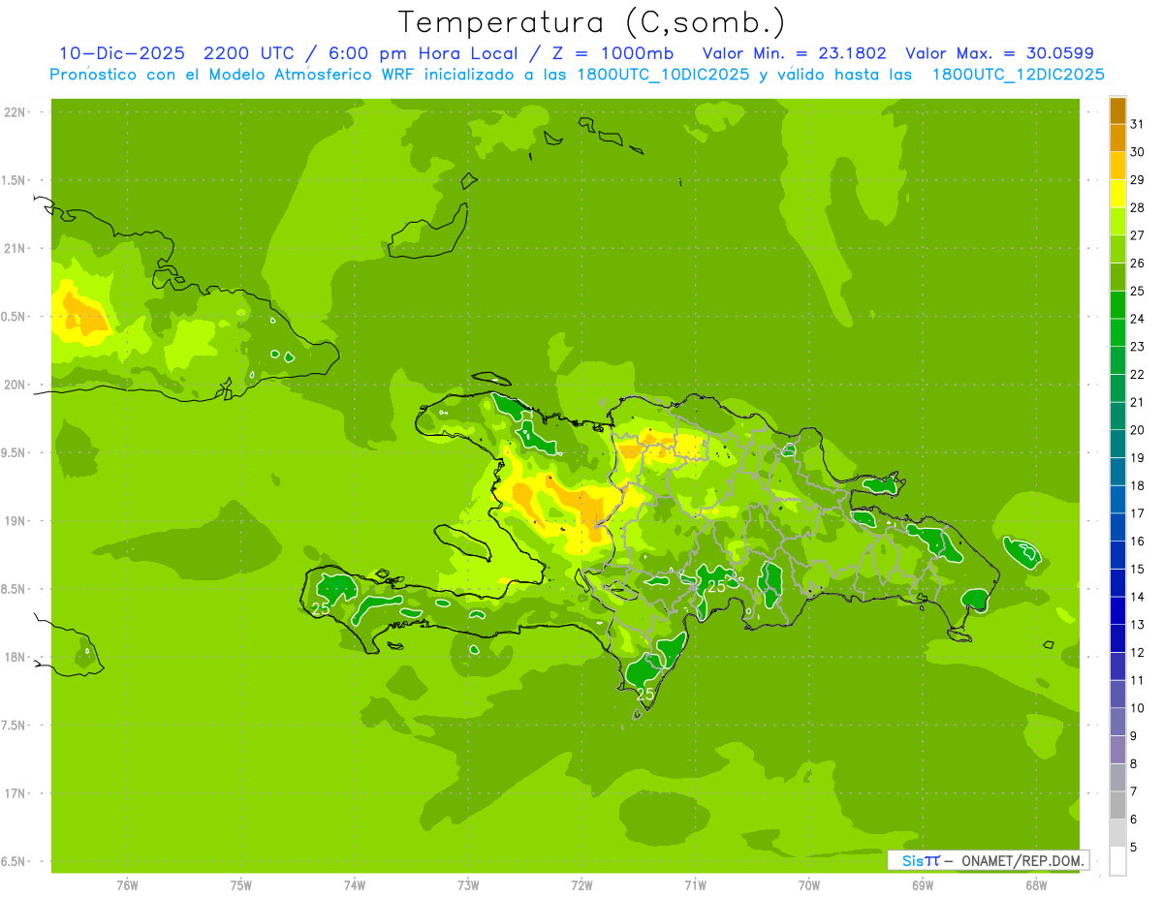Click the '69W' longitude axis label

[x=923, y=884]
